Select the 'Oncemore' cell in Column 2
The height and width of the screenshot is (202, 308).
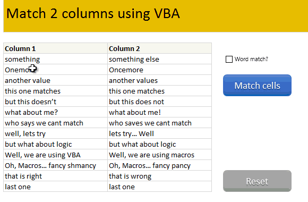[x=159, y=70]
